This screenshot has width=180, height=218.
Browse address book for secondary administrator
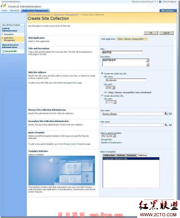[x=170, y=125]
